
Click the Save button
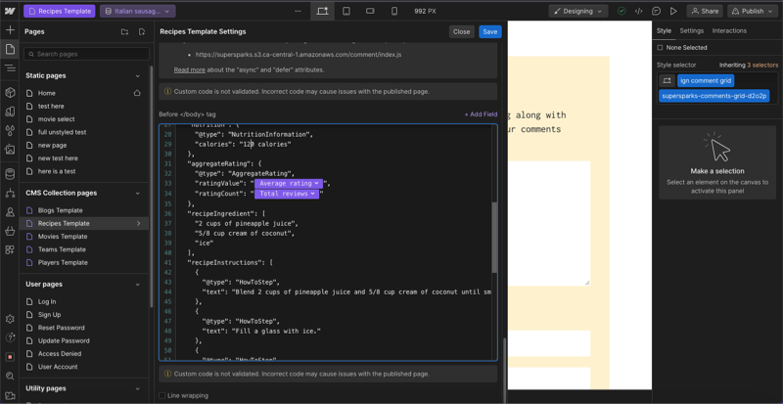(489, 31)
